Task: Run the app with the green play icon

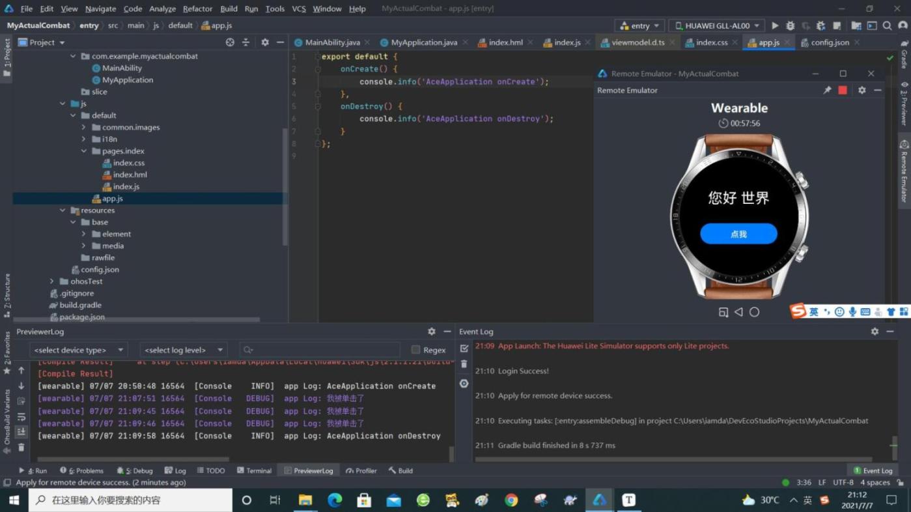Action: (775, 26)
